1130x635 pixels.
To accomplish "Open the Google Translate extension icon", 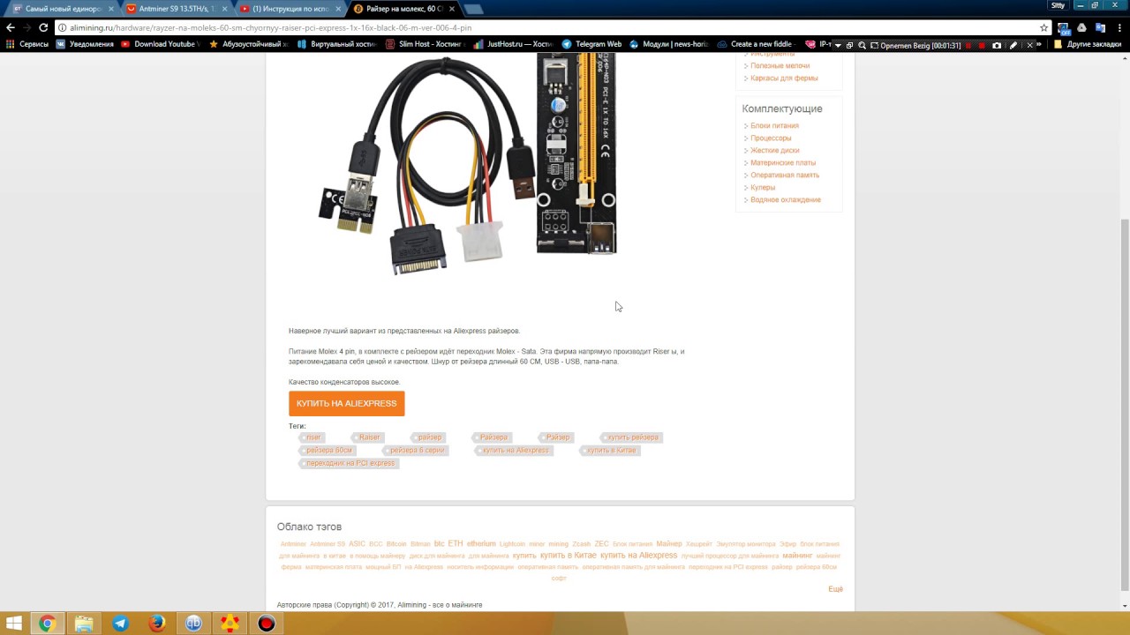I will coord(1101,27).
